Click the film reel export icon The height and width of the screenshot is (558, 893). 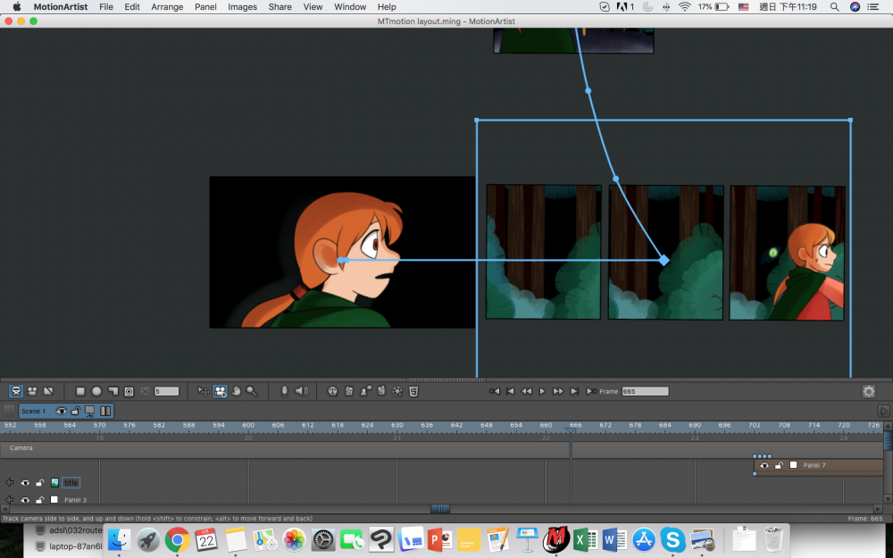[397, 391]
